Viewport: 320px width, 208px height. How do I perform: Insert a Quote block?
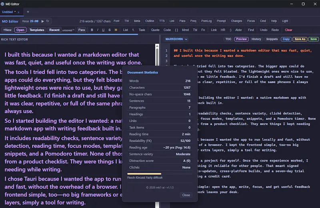[155, 30]
